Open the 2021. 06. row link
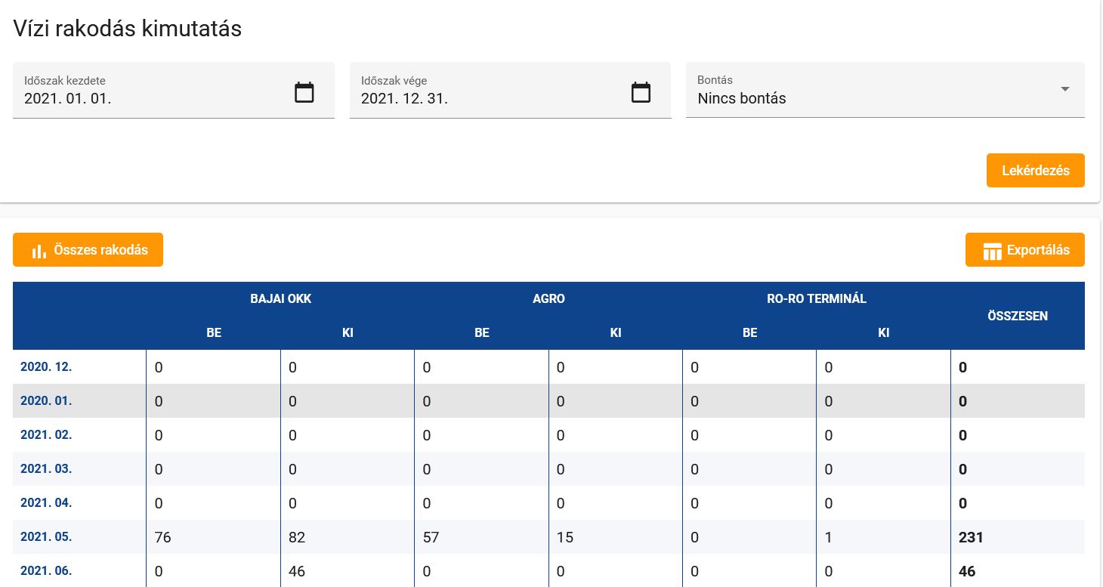This screenshot has height=587, width=1103. pyautogui.click(x=46, y=571)
